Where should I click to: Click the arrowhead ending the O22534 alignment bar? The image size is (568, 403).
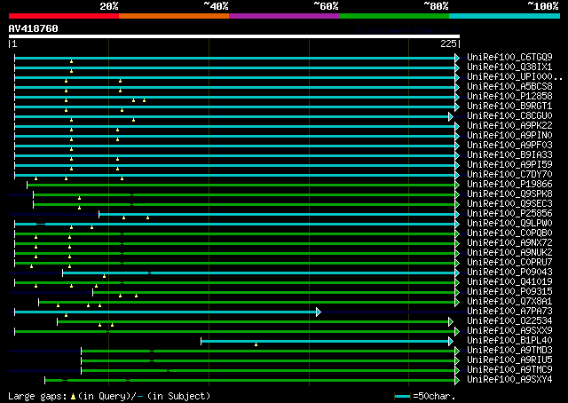click(x=451, y=322)
